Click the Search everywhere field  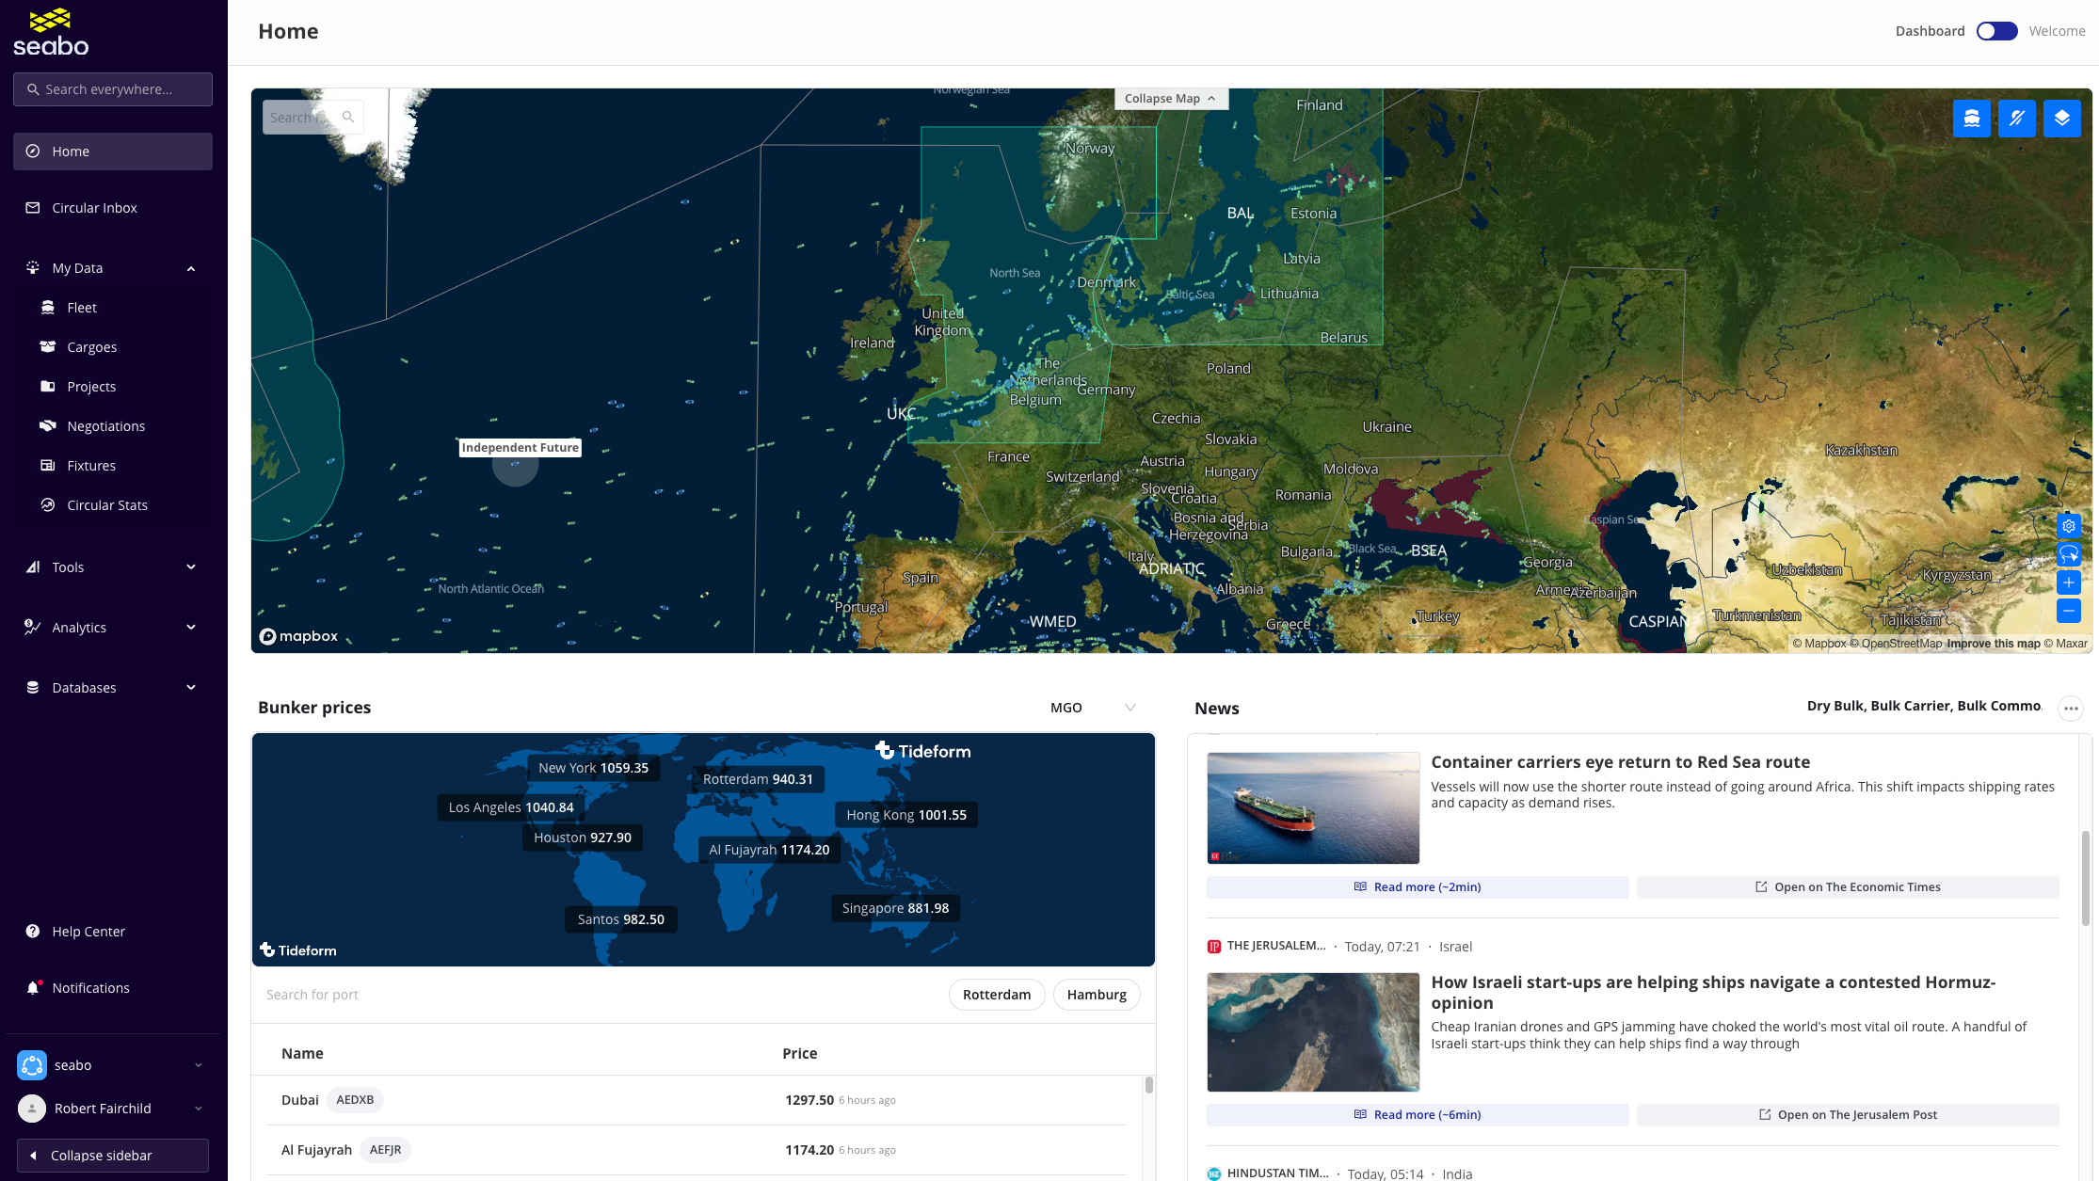(x=113, y=89)
